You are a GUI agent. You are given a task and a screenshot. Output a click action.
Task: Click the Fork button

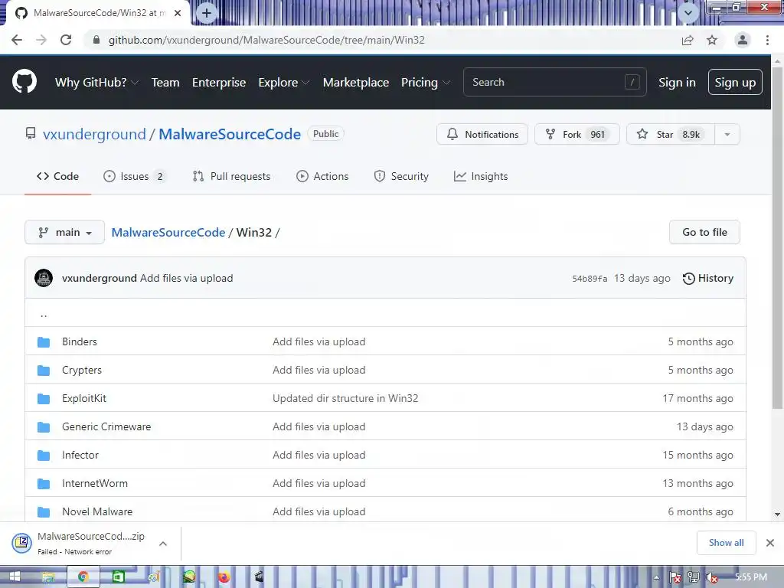point(577,134)
